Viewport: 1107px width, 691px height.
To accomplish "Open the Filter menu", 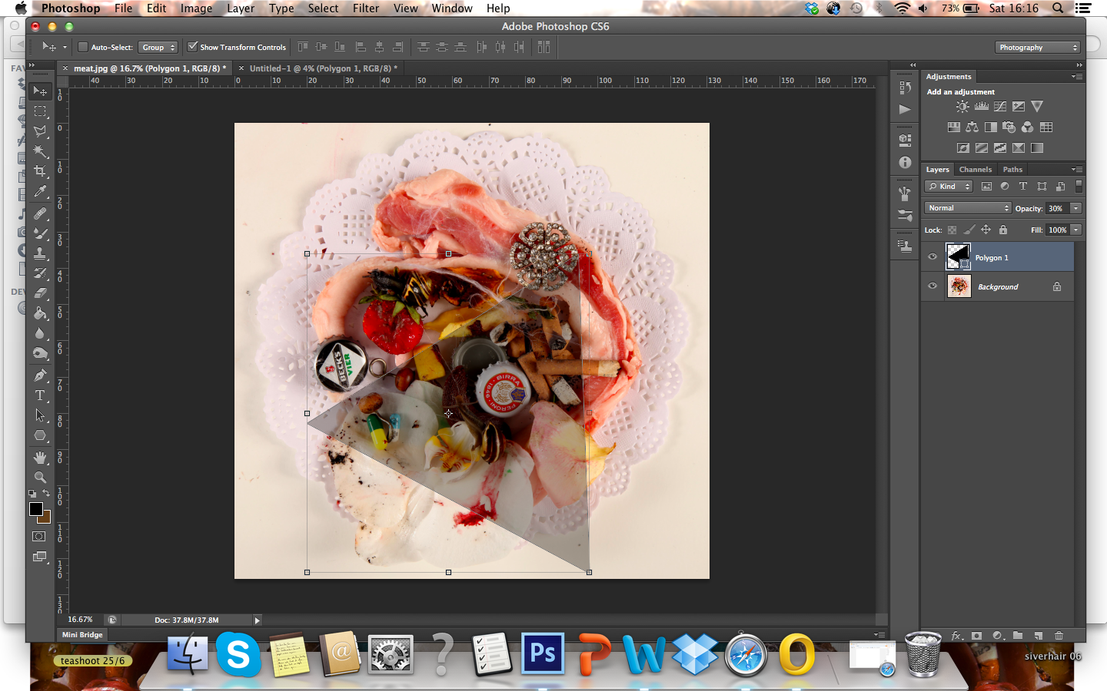I will coord(365,8).
